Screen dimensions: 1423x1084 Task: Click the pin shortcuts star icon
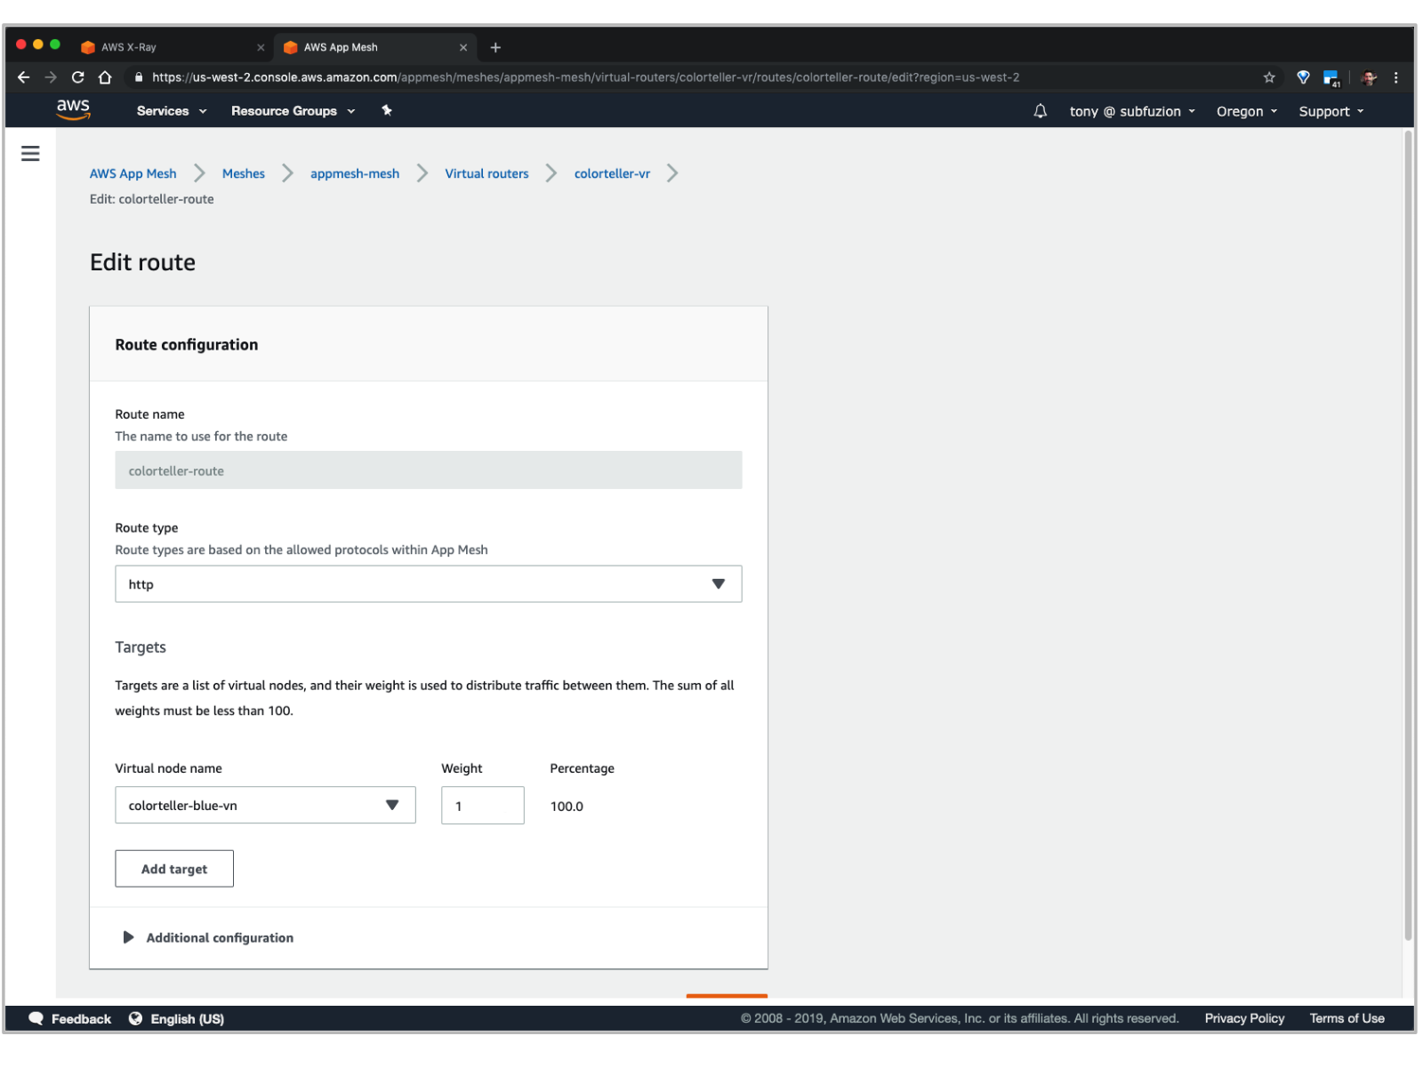click(387, 110)
